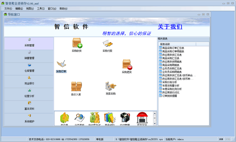Screen dimensions: 236x142
Task: Click the down arrow of shortcut strip scrollbar
Action: [x=155, y=124]
